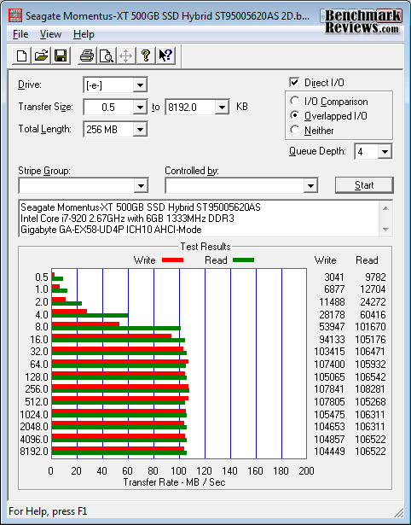
Task: Click the read value 108281
Action: [370, 389]
